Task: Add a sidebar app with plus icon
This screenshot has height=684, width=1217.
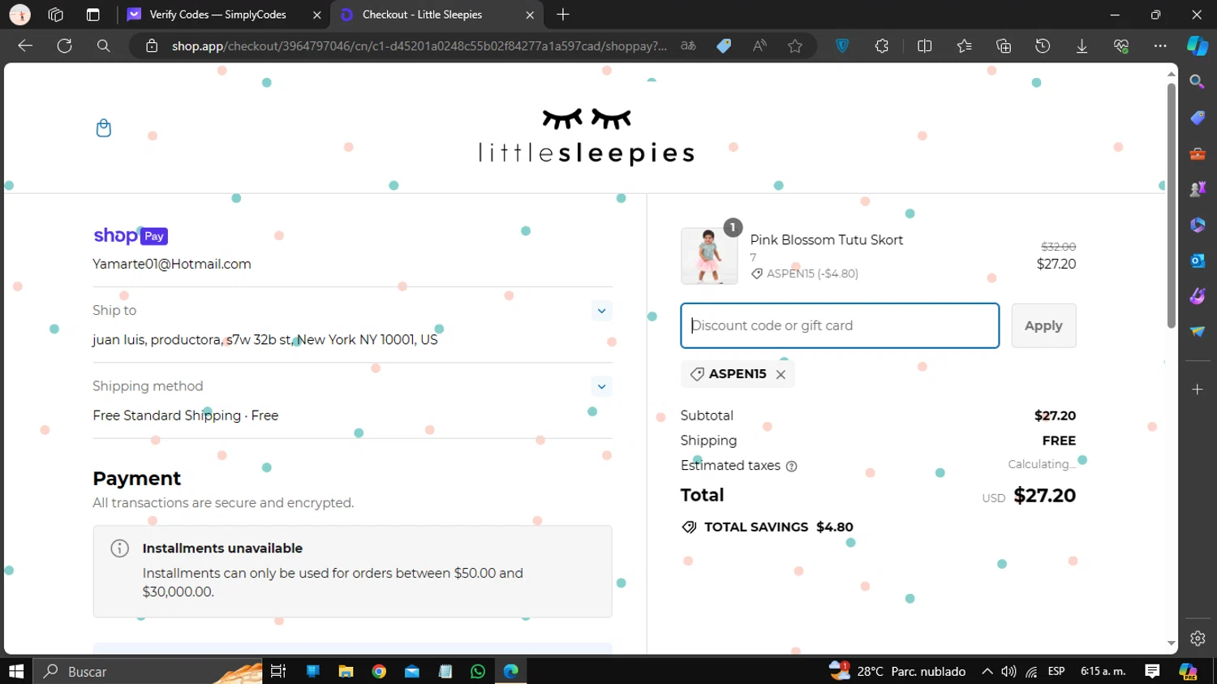Action: pyautogui.click(x=1198, y=389)
